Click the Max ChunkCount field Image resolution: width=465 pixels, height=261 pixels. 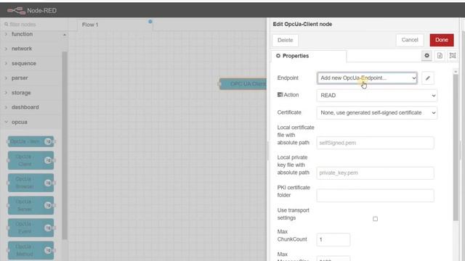[333, 239]
